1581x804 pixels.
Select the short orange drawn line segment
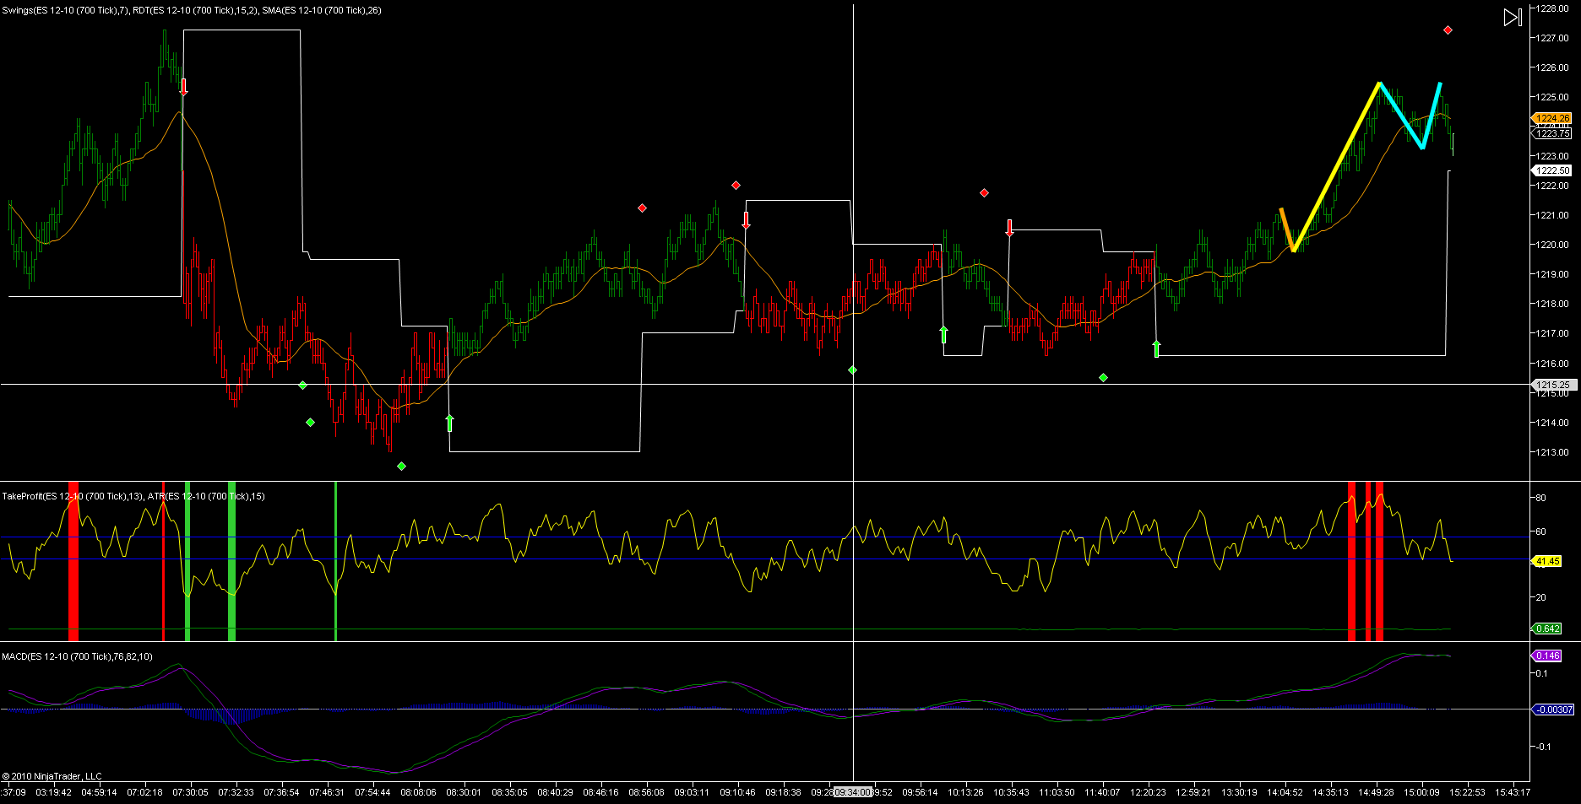(x=1287, y=229)
